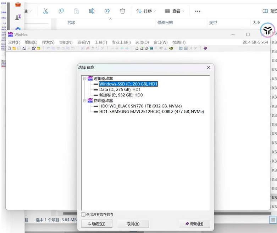
Task: Click the round floating Y-shaped logo icon
Action: tap(267, 30)
